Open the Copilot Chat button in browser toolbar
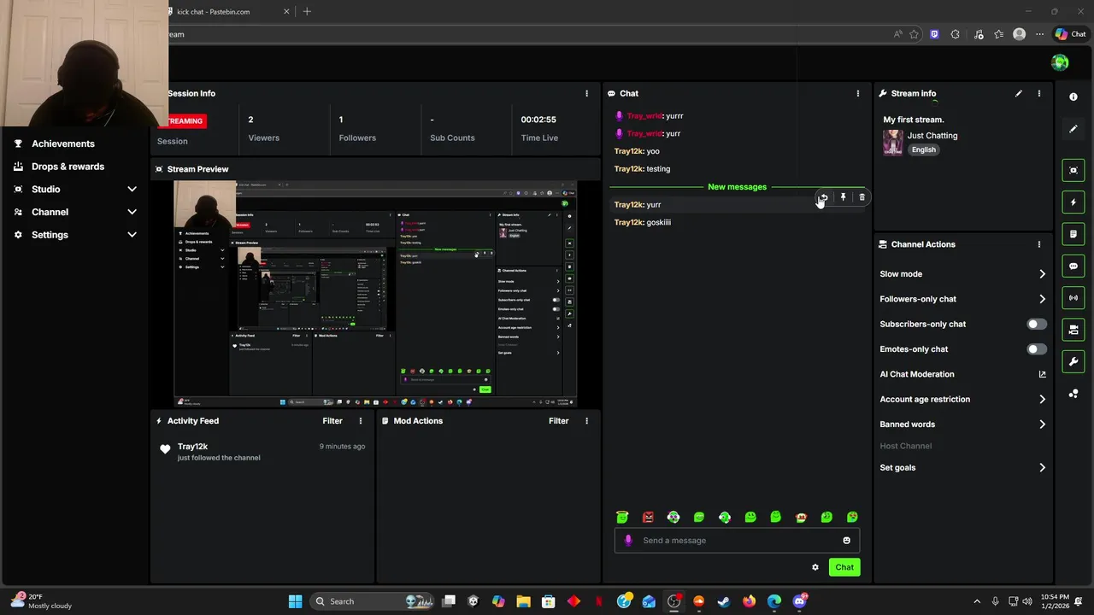Viewport: 1094px width, 615px height. (1070, 34)
